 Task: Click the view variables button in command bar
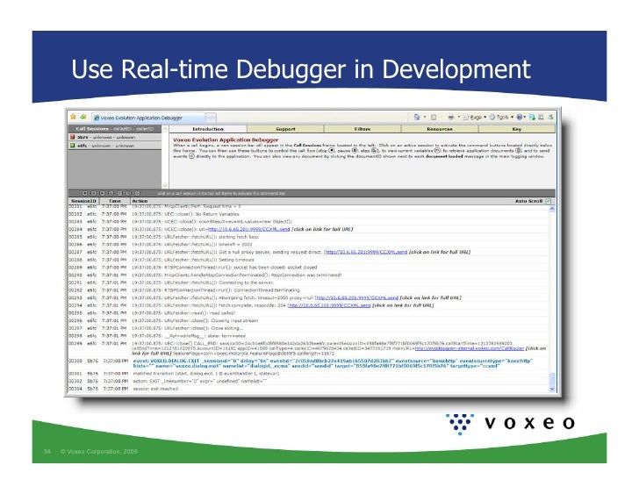[119, 193]
